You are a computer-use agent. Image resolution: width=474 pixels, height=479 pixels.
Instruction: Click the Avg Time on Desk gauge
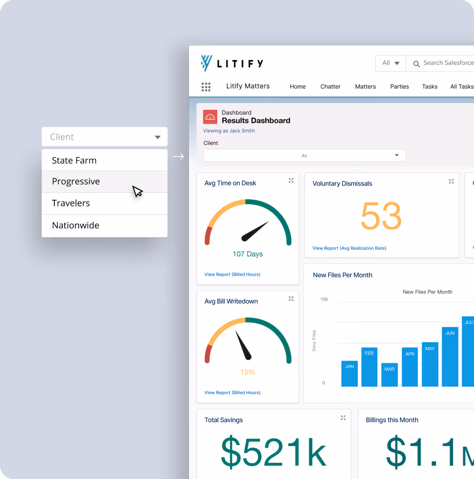click(248, 222)
